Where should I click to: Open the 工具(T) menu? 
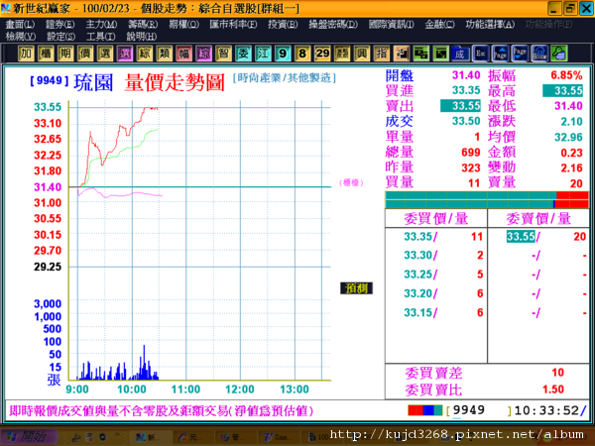tap(100, 37)
